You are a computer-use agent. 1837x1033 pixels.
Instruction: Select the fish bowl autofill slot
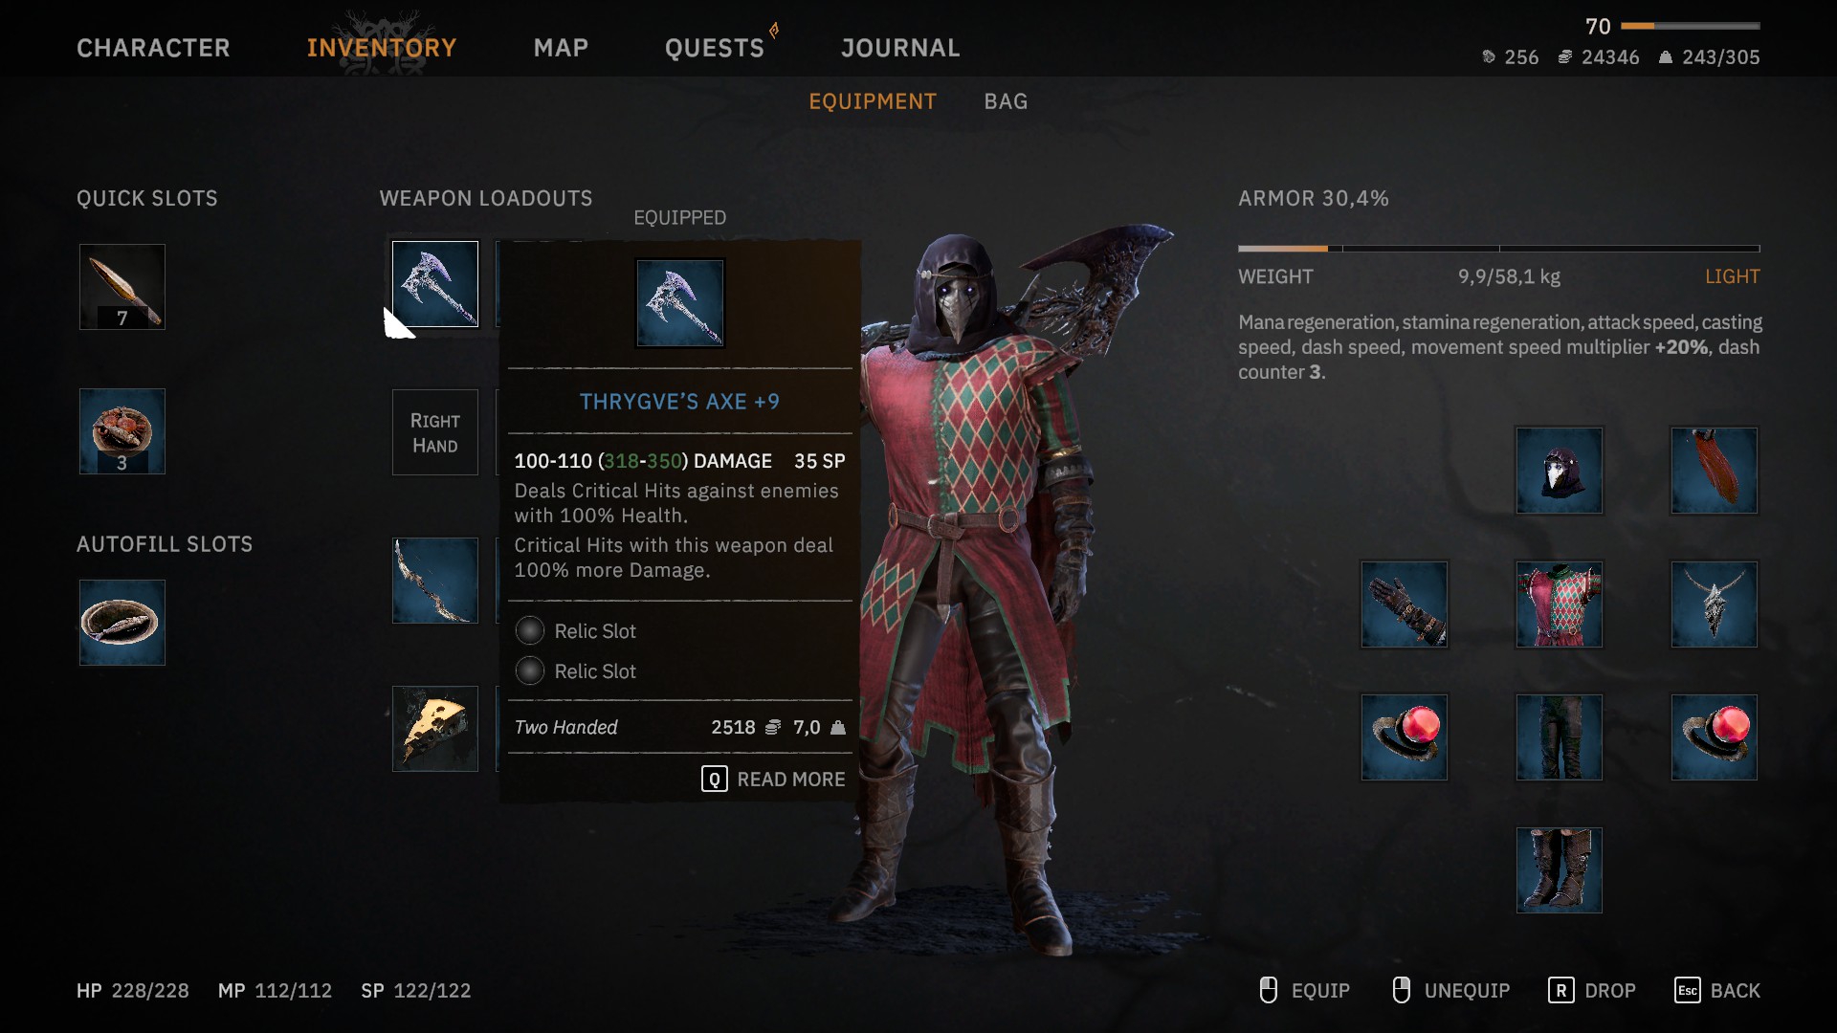pyautogui.click(x=122, y=623)
